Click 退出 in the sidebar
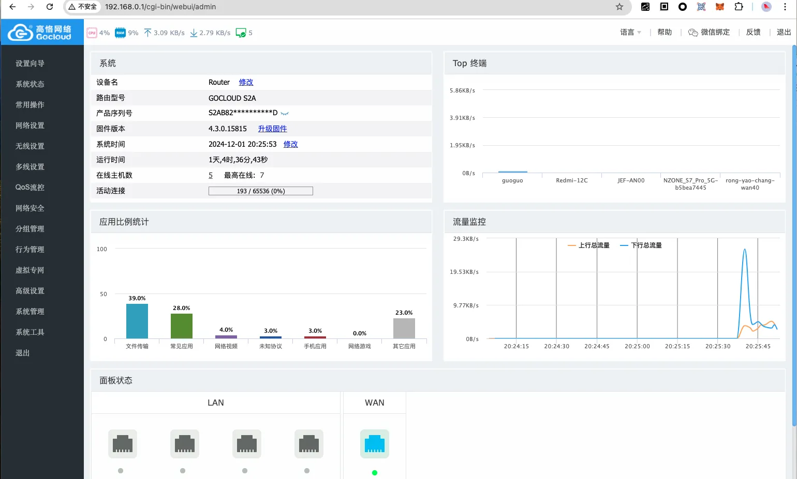Image resolution: width=797 pixels, height=479 pixels. coord(23,353)
